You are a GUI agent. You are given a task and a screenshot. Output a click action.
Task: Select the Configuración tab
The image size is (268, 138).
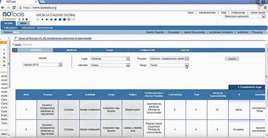147,50
